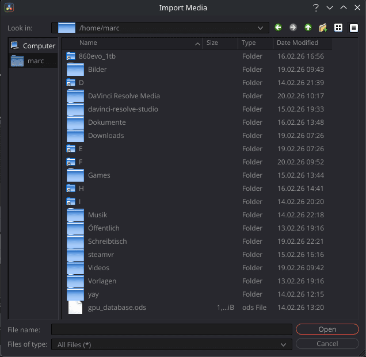Select the Games folder name
The image size is (366, 357).
[x=99, y=175]
